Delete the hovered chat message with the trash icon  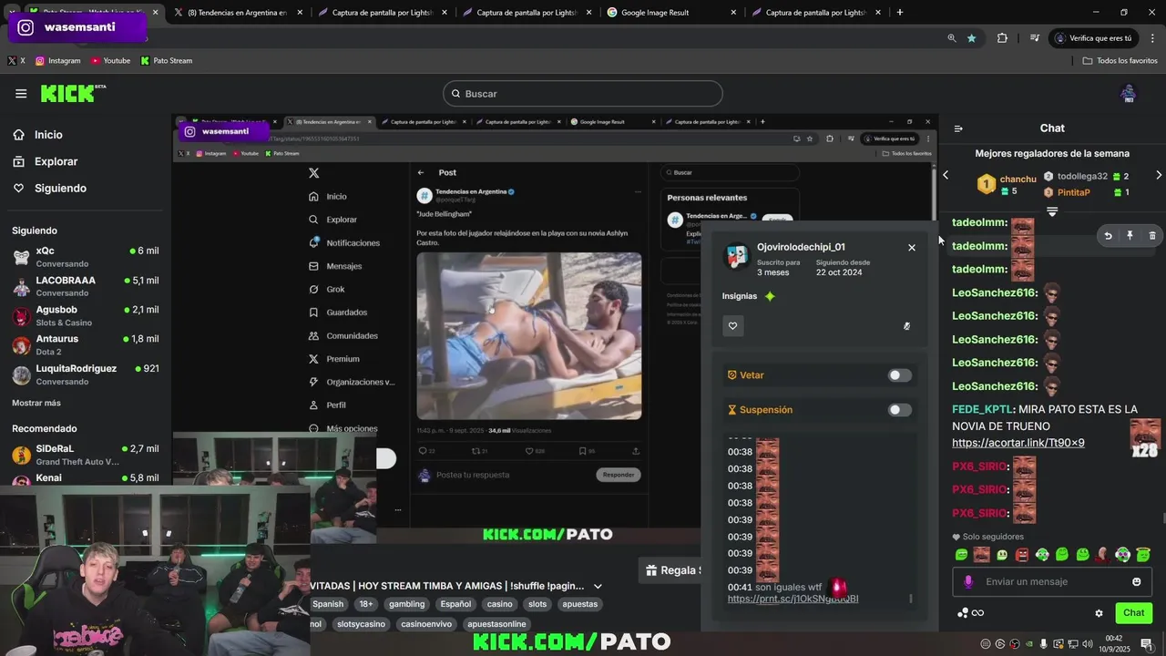click(x=1152, y=236)
